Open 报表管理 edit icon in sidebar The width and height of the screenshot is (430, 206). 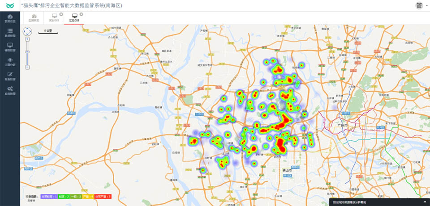(10, 76)
